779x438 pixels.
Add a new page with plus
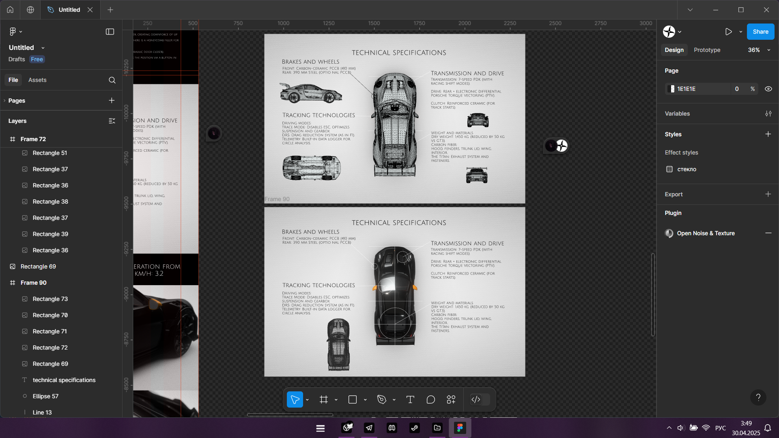112,100
